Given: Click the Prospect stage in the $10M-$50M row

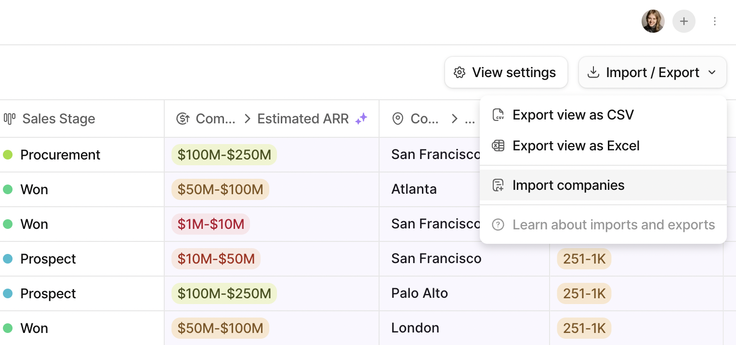Looking at the screenshot, I should 48,259.
